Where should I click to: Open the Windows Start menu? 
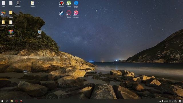(2, 101)
